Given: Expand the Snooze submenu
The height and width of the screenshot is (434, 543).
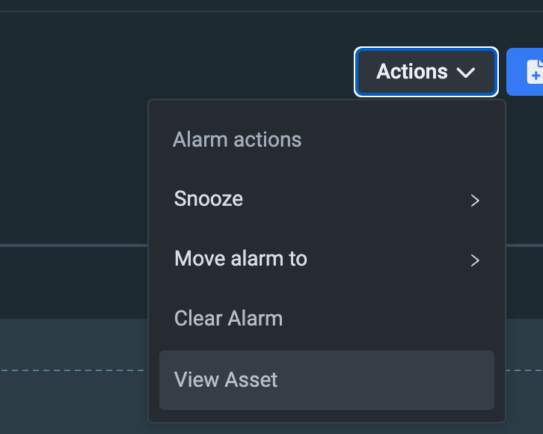Looking at the screenshot, I should tap(326, 199).
